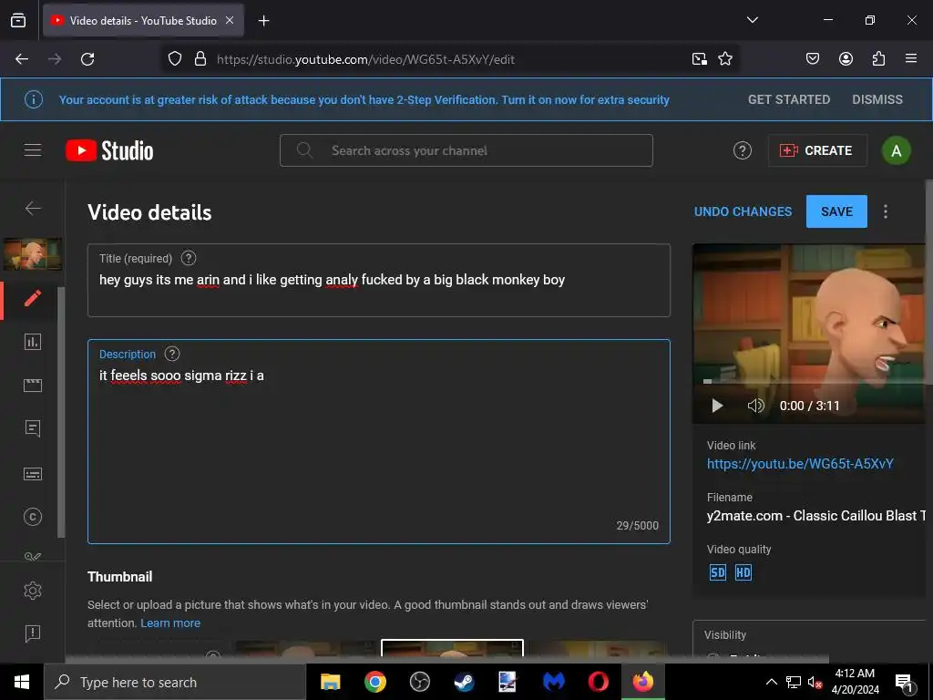Click the browser address bar URL
Viewport: 933px width, 700px height.
tap(365, 59)
